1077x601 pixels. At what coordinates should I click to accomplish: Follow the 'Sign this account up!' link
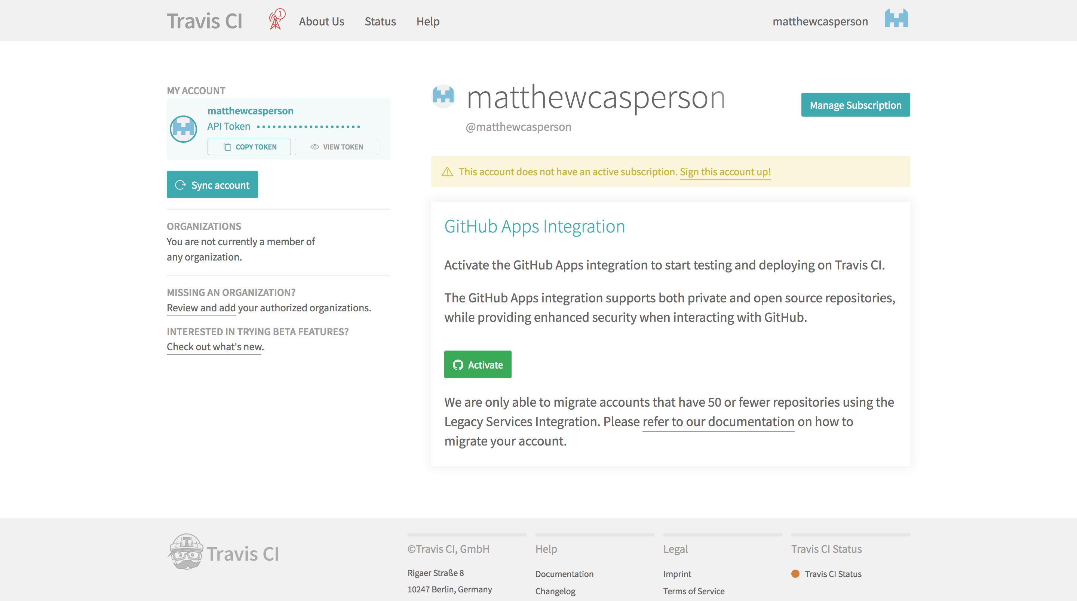(725, 172)
